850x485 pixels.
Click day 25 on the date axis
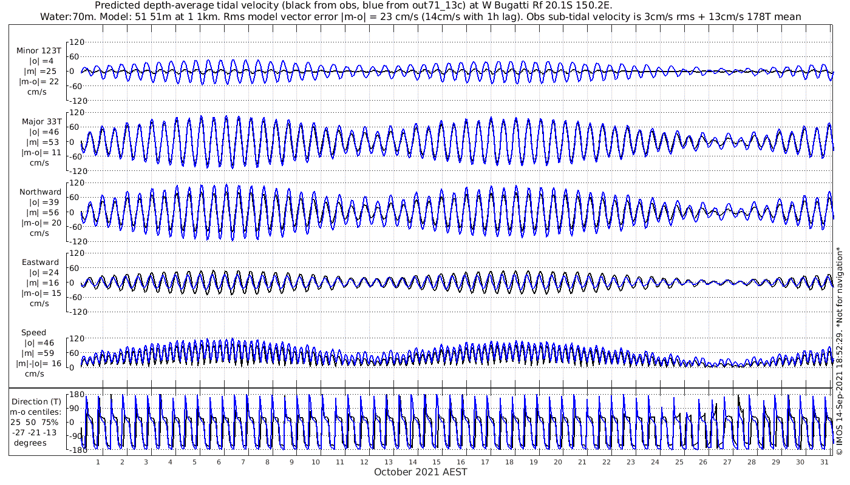pyautogui.click(x=679, y=462)
